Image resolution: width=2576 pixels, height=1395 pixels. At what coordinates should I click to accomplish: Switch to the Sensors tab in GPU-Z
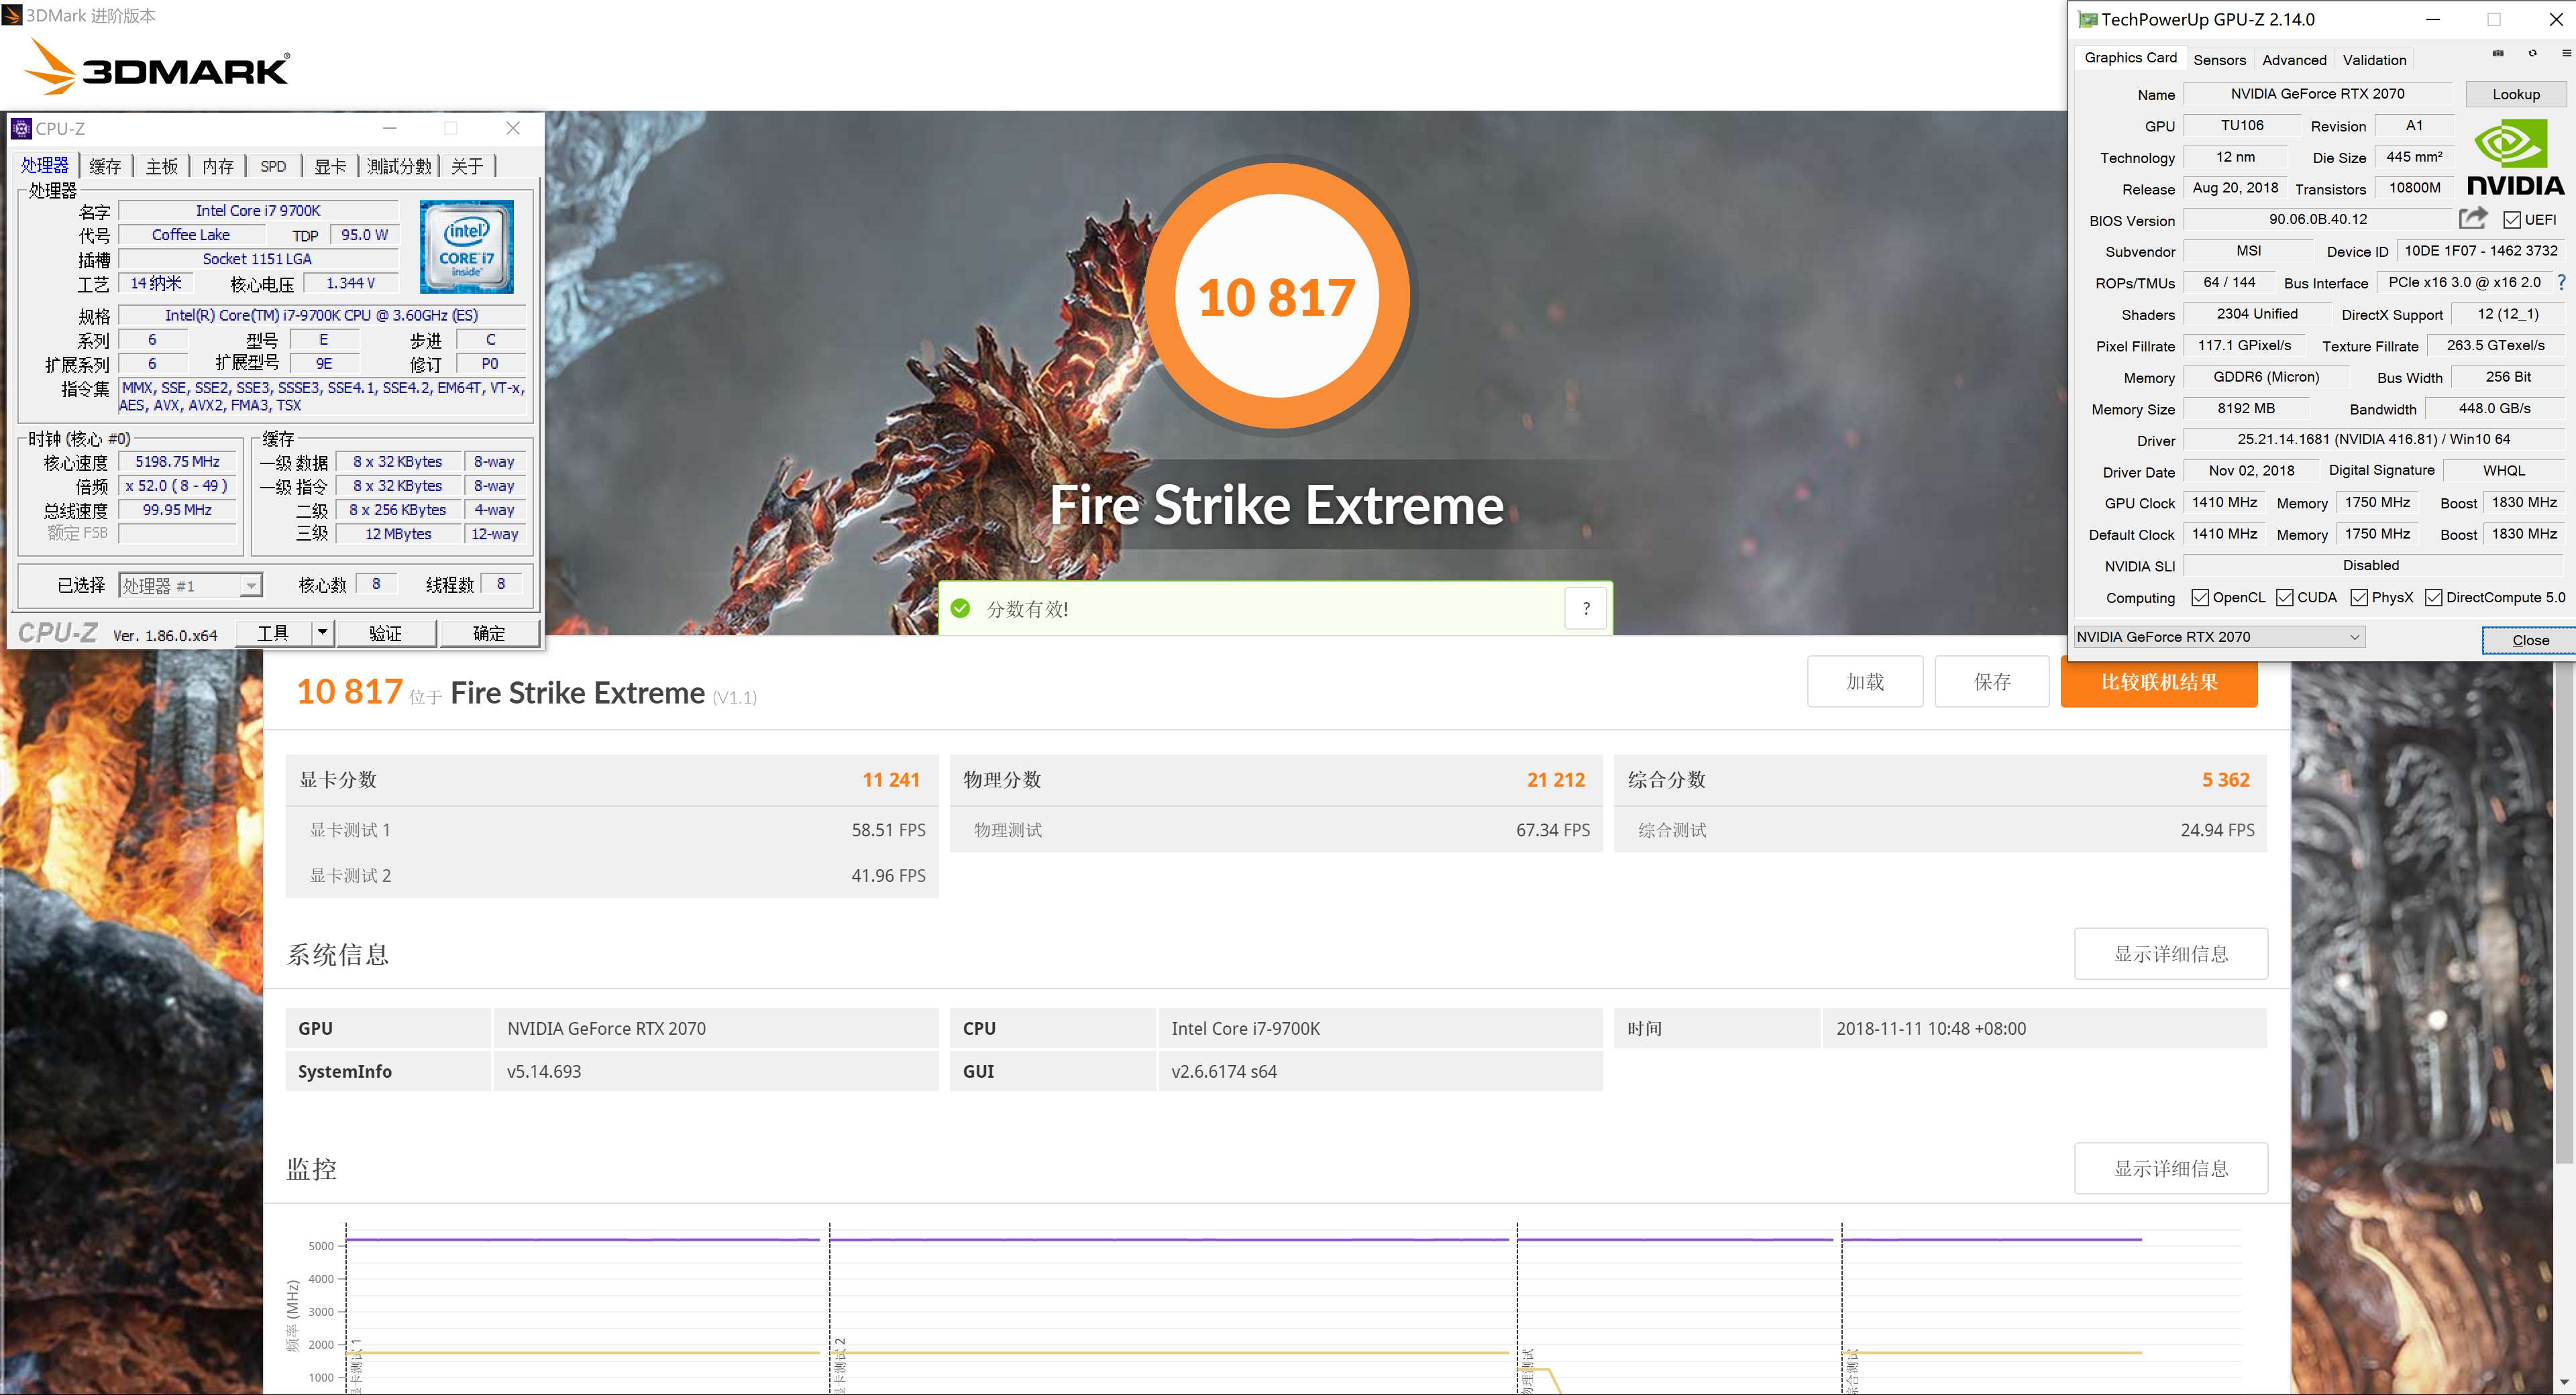point(2219,60)
